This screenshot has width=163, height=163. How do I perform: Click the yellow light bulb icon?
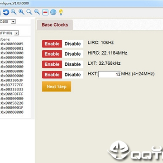61,12
